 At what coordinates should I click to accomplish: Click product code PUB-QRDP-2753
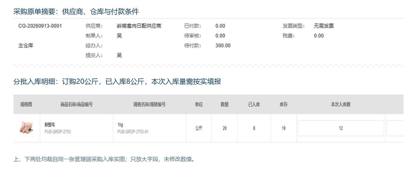[x=58, y=132]
